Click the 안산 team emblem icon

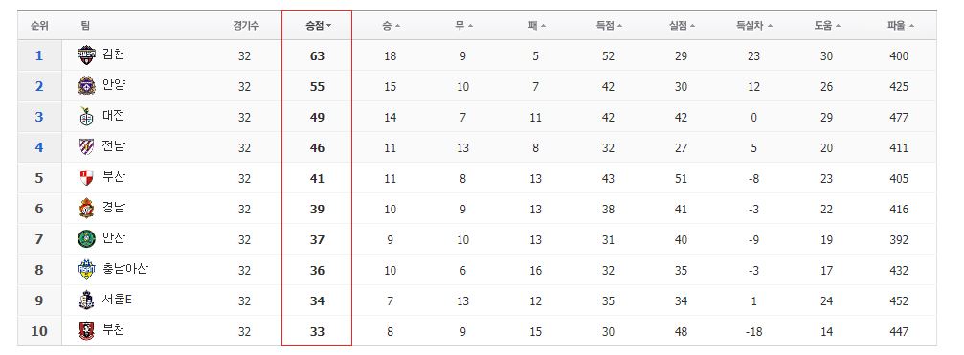[87, 238]
